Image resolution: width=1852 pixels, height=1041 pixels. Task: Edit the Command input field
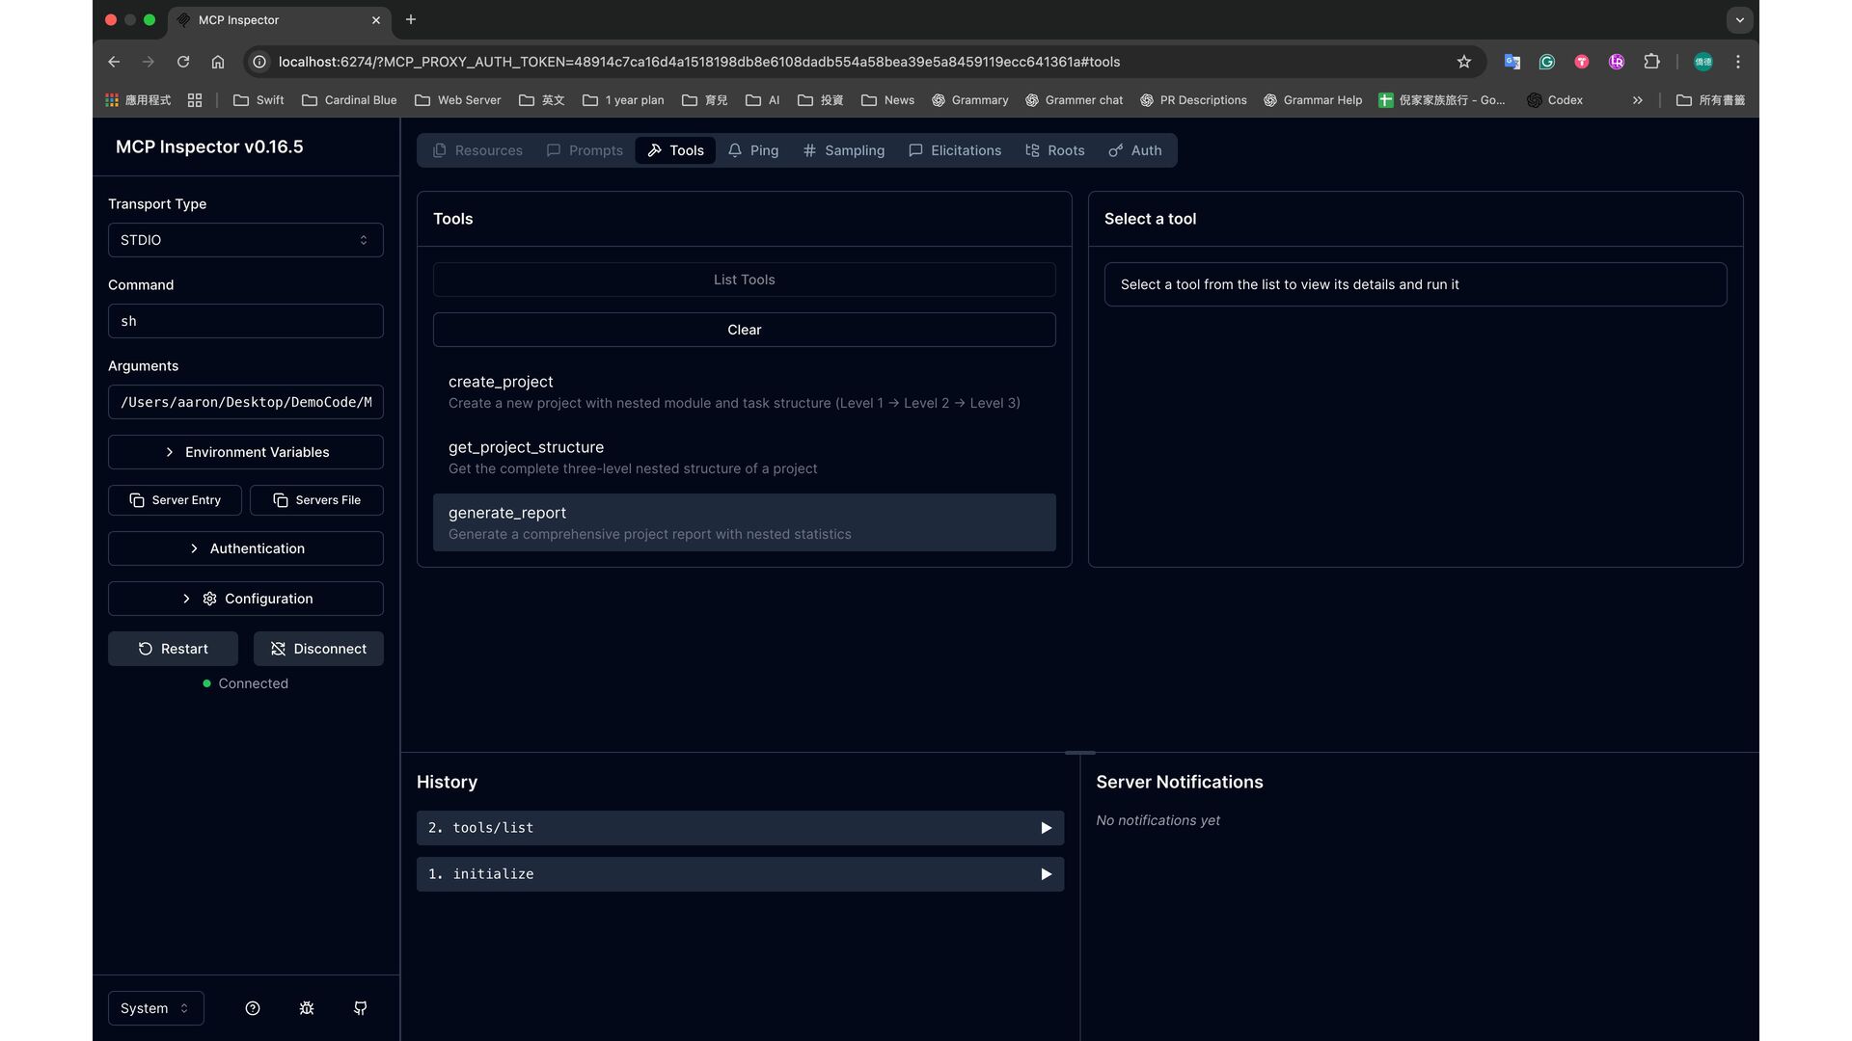pyautogui.click(x=245, y=321)
